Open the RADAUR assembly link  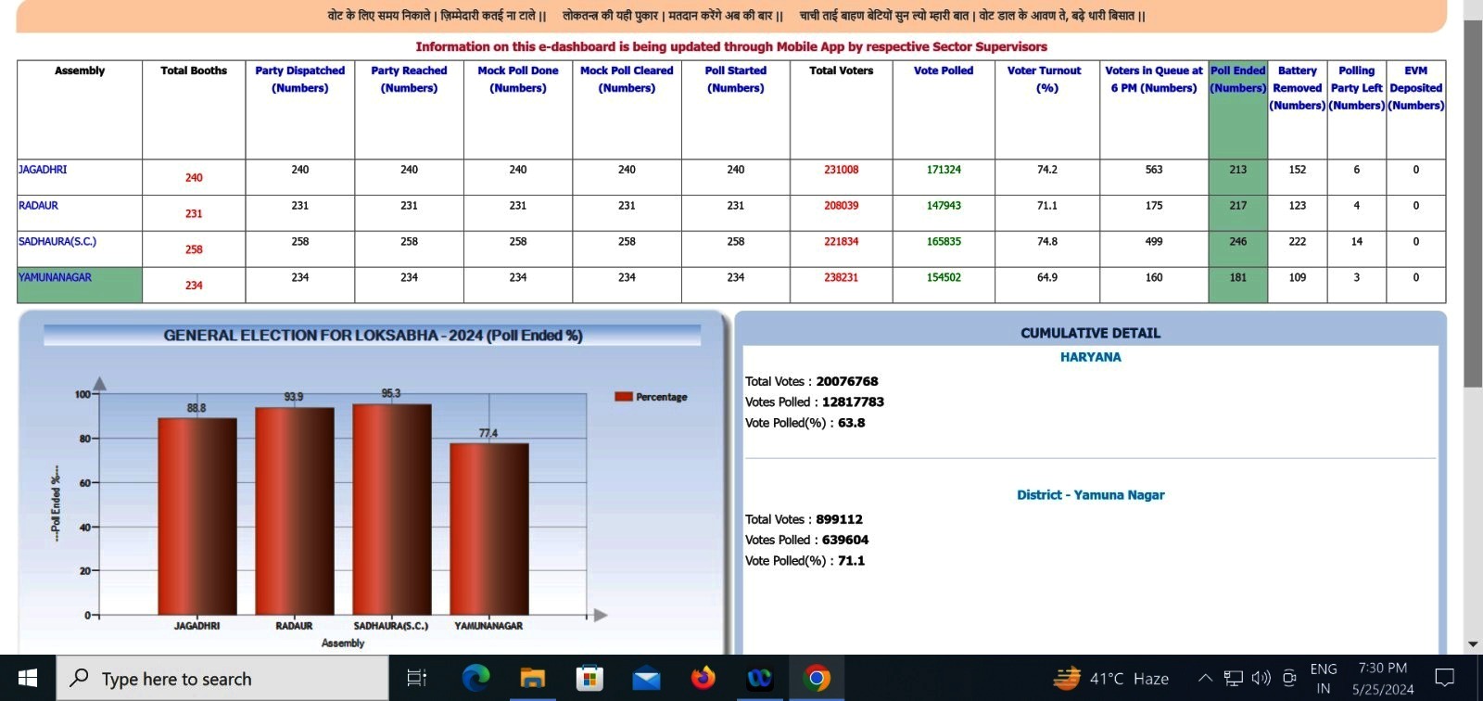[x=38, y=206]
